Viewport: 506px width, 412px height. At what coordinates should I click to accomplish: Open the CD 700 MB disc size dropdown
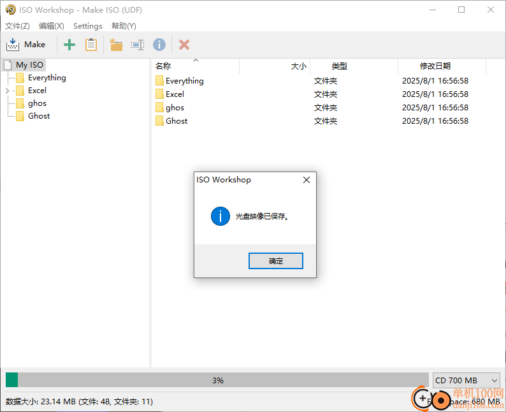coord(466,380)
